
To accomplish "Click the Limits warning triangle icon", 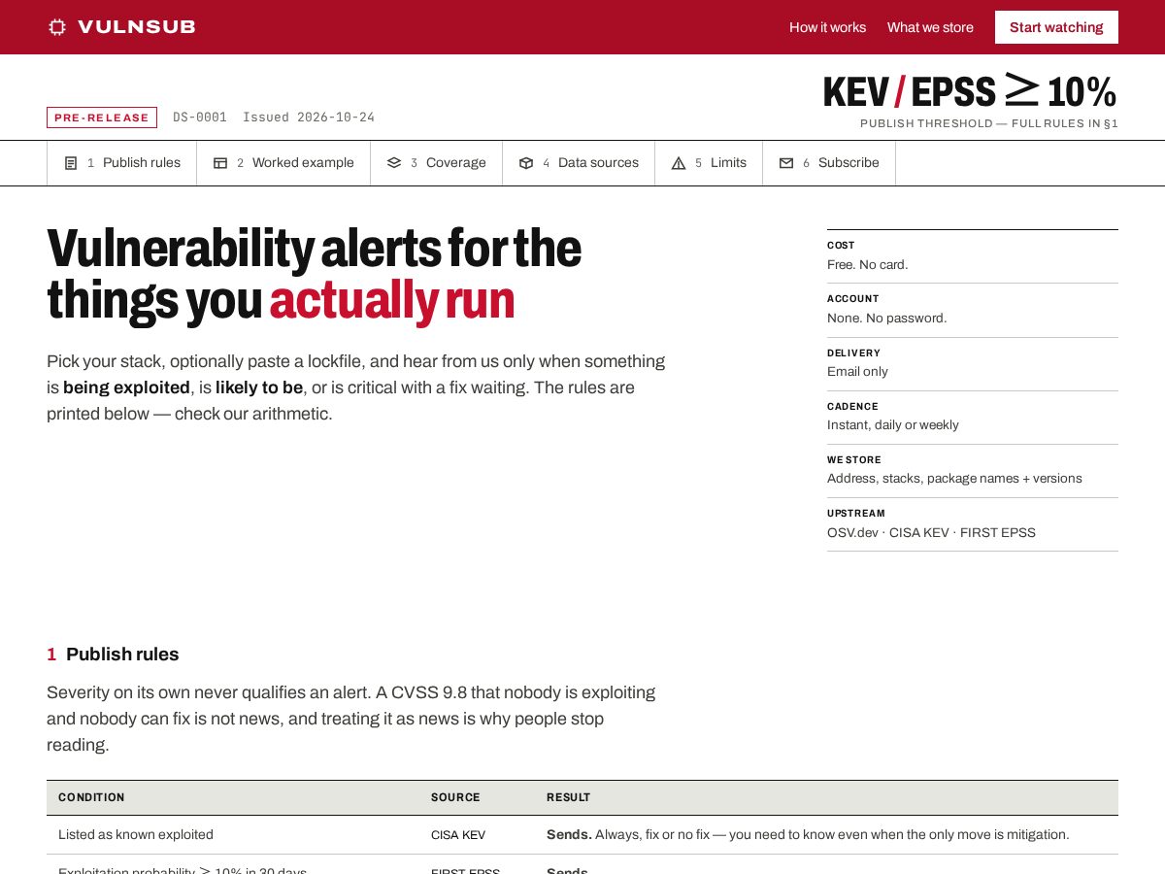I will [x=679, y=163].
